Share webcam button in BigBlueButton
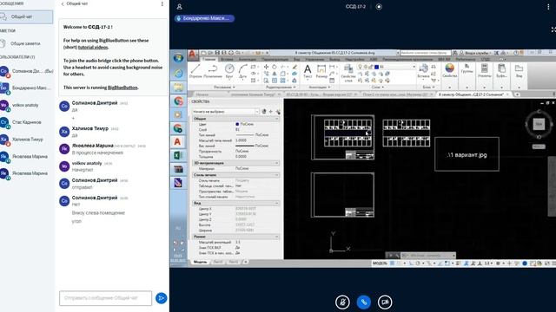The width and height of the screenshot is (556, 312). [385, 302]
